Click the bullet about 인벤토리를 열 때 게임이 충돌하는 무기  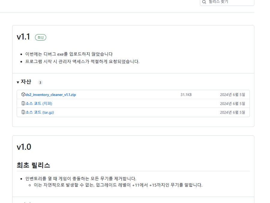(x=81, y=178)
